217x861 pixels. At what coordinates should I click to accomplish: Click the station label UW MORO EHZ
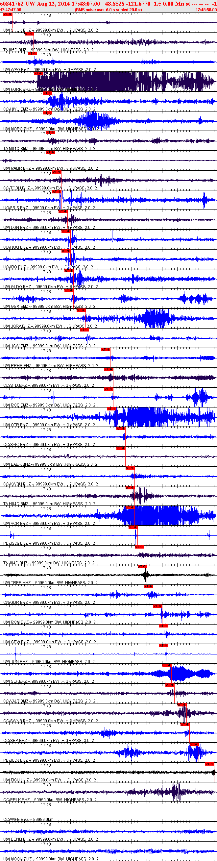pos(18,129)
